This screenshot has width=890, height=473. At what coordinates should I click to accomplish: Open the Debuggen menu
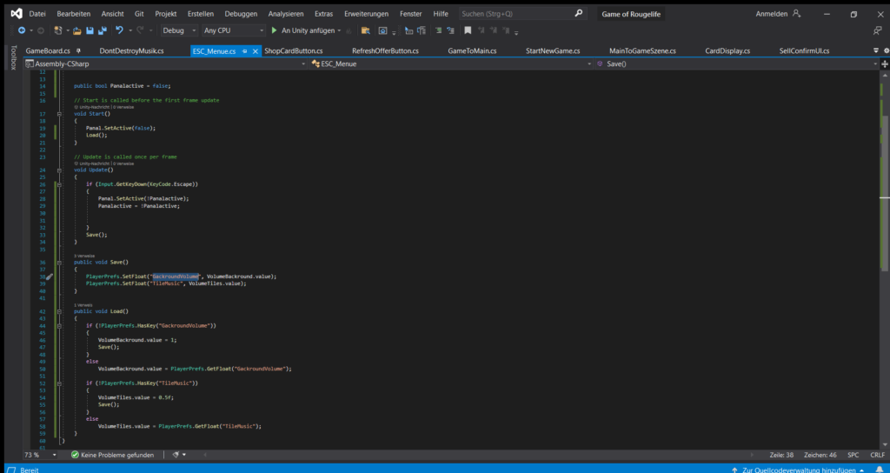[240, 14]
